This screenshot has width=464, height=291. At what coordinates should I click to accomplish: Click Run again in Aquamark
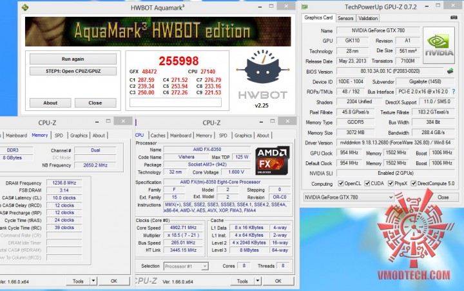click(x=73, y=59)
